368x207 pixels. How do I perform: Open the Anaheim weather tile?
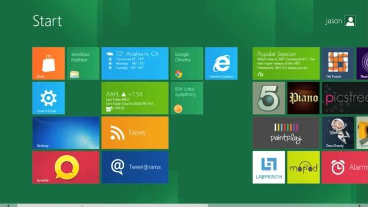(x=135, y=63)
